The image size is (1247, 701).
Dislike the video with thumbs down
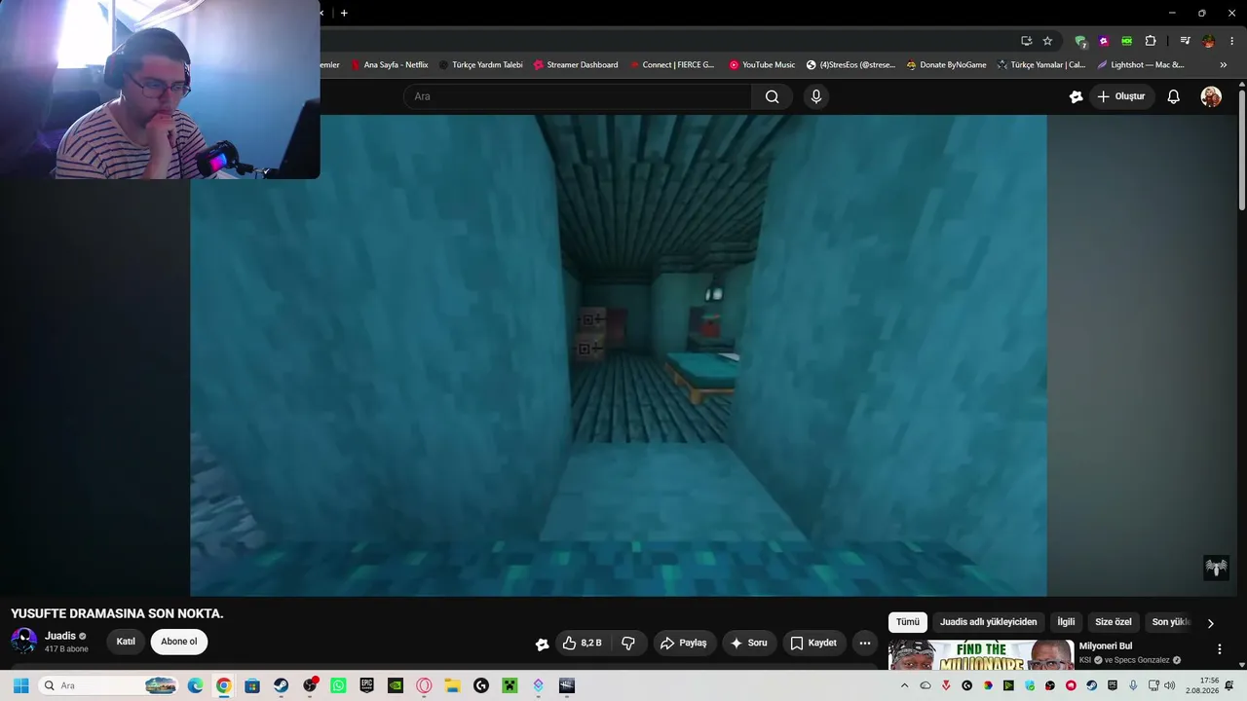click(x=628, y=643)
